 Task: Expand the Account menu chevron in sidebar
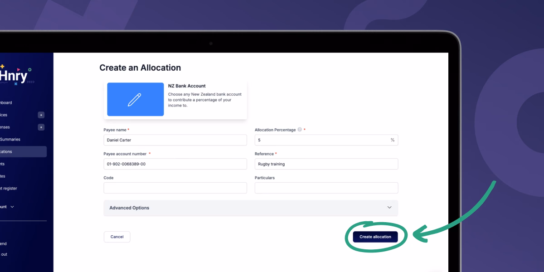click(12, 207)
